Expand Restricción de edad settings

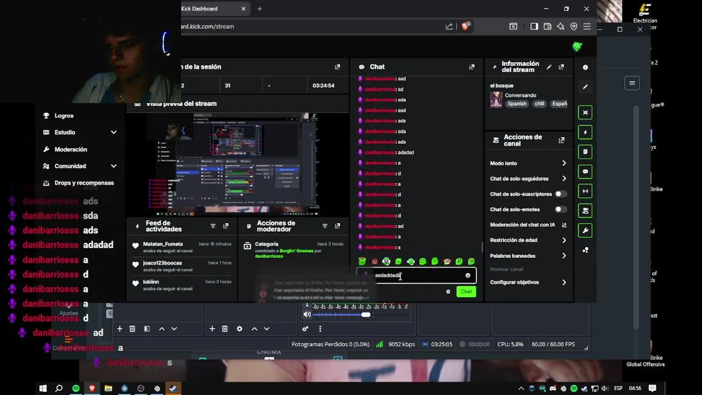point(564,240)
